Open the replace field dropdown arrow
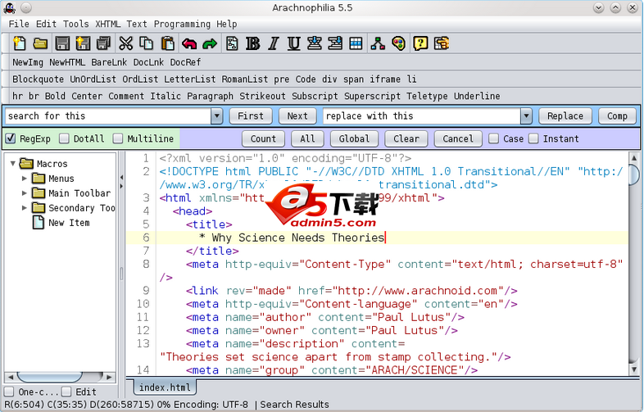Viewport: 644px width, 412px height. coord(526,115)
